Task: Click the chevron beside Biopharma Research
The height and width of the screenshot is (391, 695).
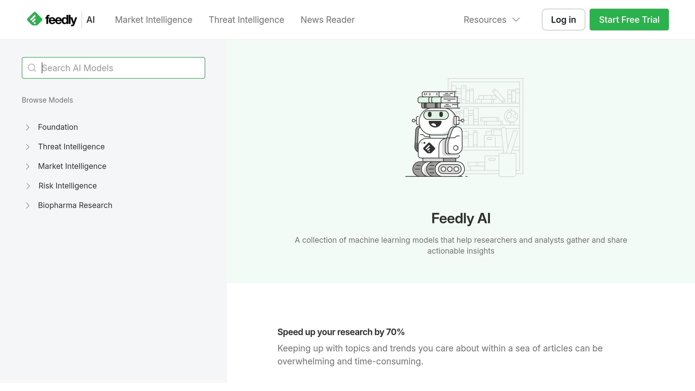Action: (x=28, y=205)
